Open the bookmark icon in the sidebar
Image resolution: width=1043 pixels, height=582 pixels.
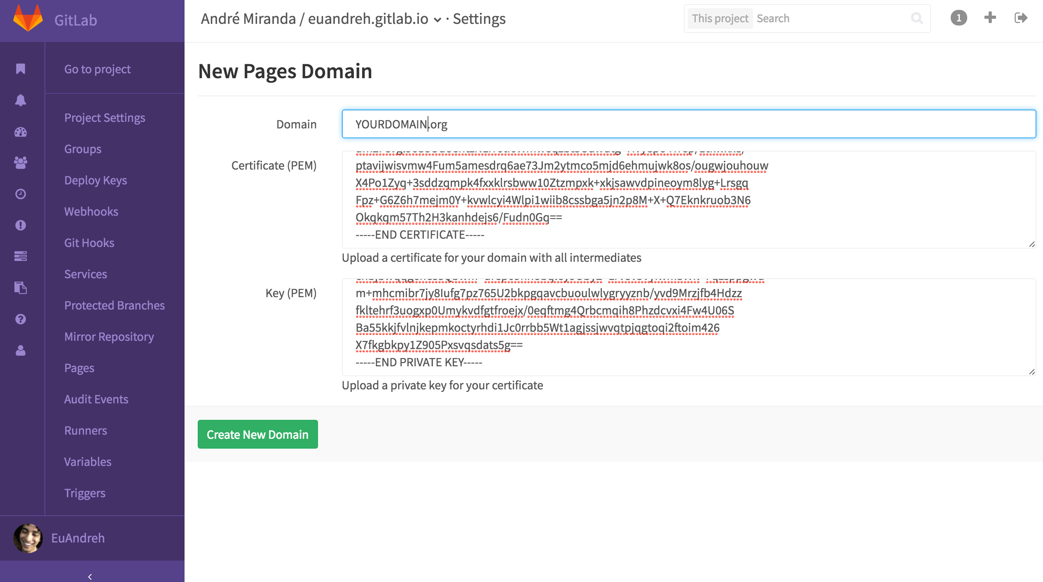click(21, 68)
